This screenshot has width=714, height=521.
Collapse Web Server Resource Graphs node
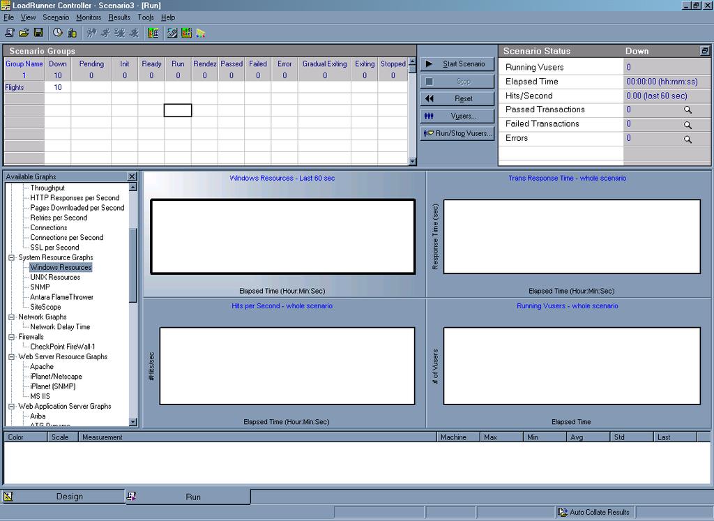(12, 356)
